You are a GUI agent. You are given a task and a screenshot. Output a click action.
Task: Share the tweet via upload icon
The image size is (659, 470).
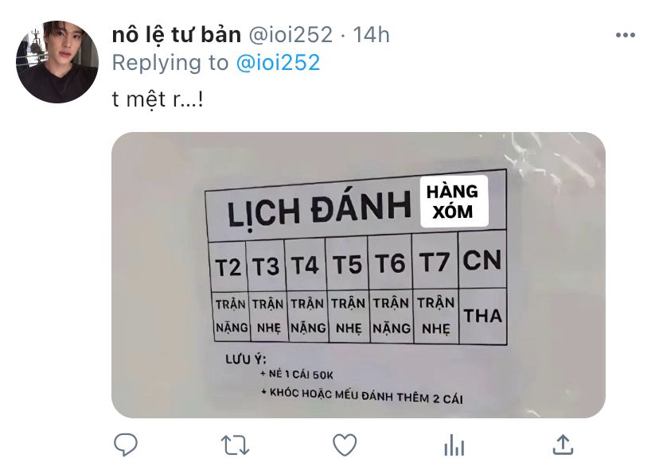pos(563,445)
